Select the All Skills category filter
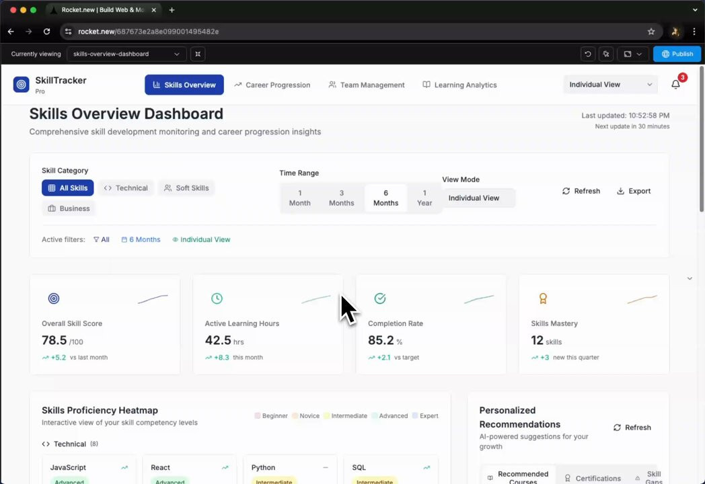 click(67, 188)
